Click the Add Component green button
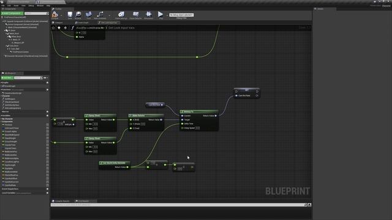Screen dimensions: 392x220 pos(12,13)
